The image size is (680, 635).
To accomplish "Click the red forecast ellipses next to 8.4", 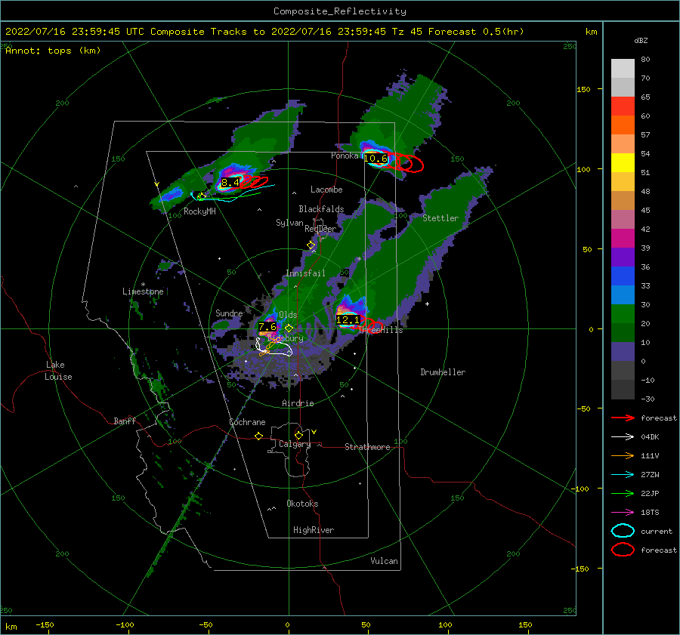I will (x=255, y=182).
